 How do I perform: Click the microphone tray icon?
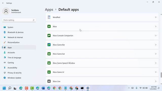(136, 88)
